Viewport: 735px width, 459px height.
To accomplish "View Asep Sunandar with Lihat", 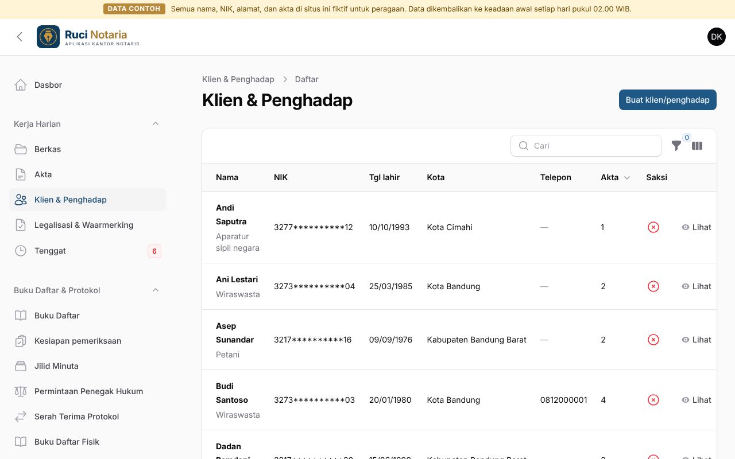I will (697, 340).
